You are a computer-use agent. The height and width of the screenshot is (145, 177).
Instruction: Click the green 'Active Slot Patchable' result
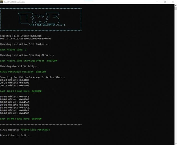(35, 130)
